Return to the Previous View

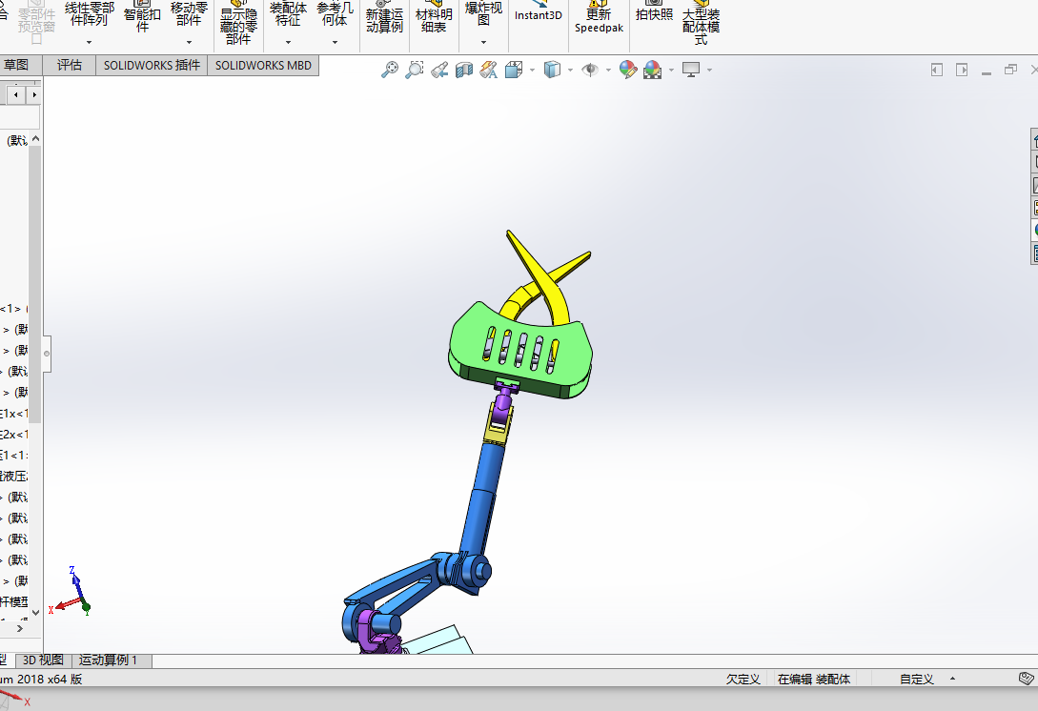pos(439,70)
